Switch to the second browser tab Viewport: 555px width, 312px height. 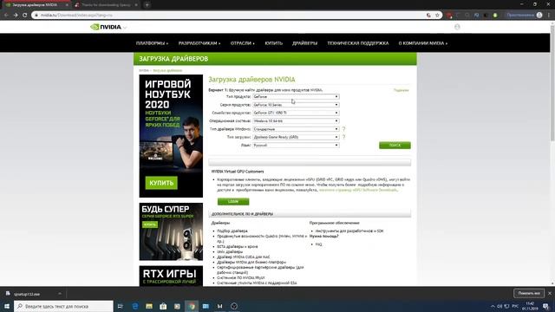106,5
